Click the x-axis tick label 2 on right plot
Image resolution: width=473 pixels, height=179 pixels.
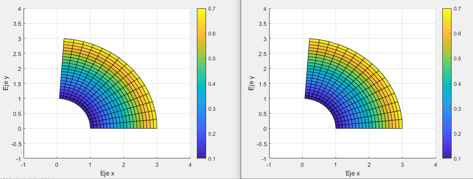[x=368, y=165]
